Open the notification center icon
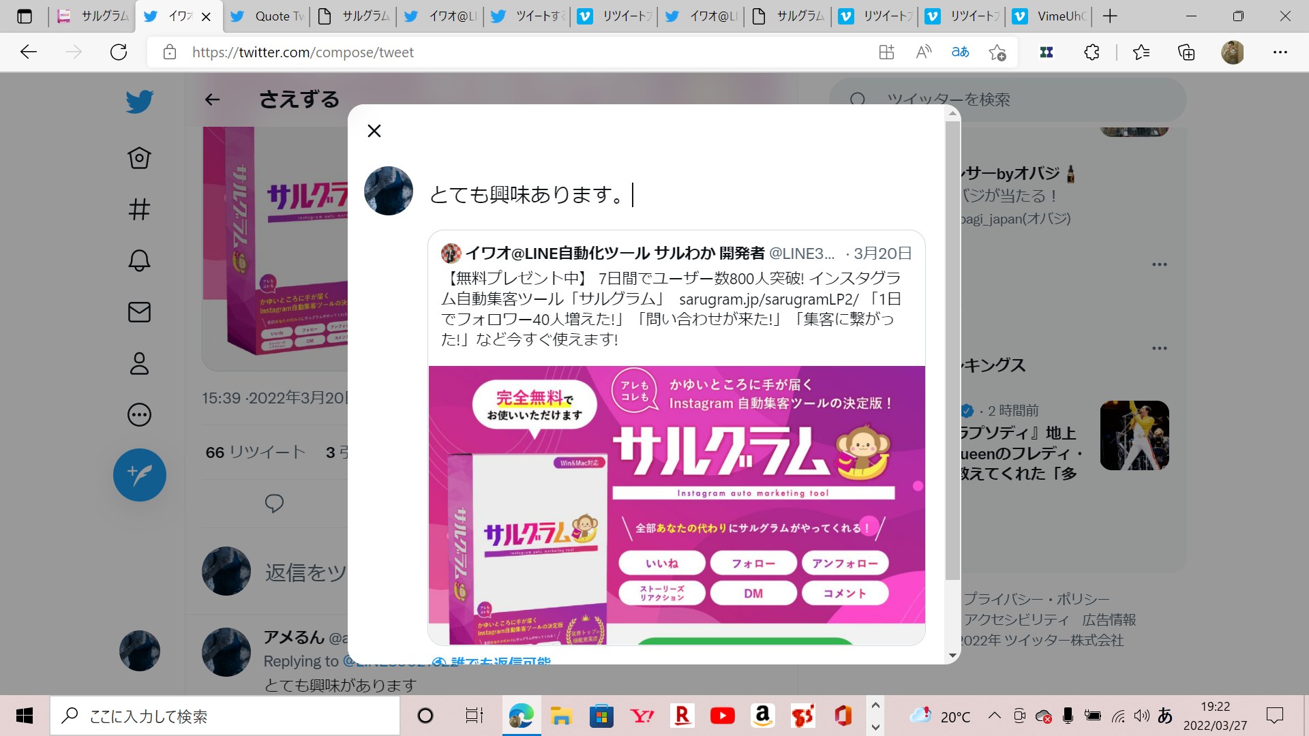 (x=1274, y=716)
